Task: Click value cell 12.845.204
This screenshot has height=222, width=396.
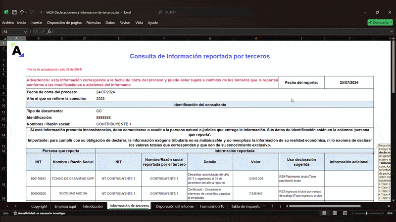Action: click(255, 179)
